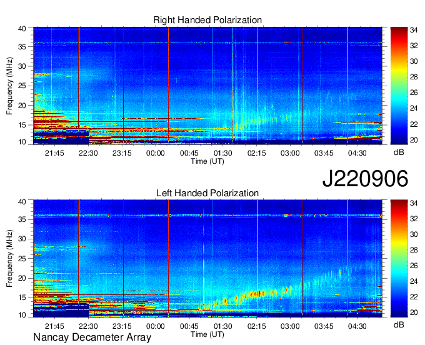This screenshot has width=425, height=345.
Task: Click "Time (UT)" label under left-handed plot
Action: pos(207,334)
